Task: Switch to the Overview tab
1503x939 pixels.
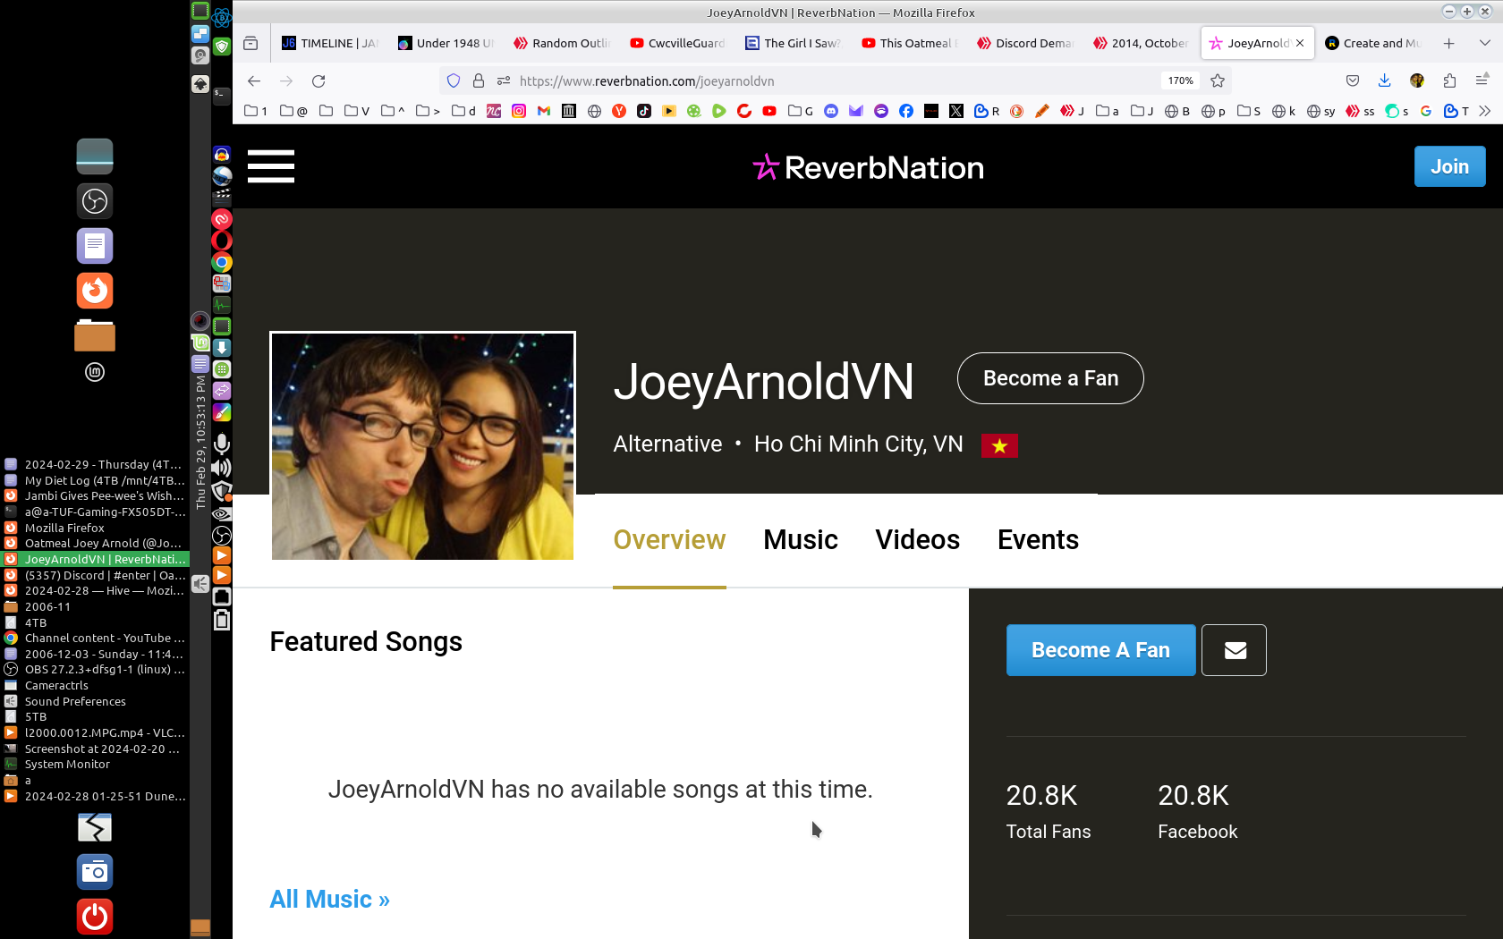Action: (x=669, y=540)
